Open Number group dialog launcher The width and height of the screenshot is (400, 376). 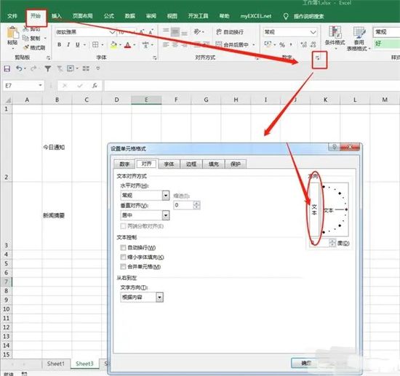tap(318, 58)
